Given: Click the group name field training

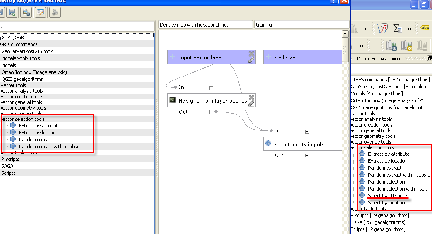Looking at the screenshot, I should pyautogui.click(x=302, y=25).
